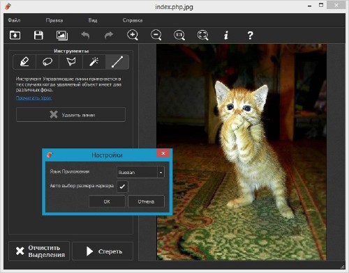Click the Стереть erase button
The width and height of the screenshot is (349, 273).
click(x=103, y=251)
